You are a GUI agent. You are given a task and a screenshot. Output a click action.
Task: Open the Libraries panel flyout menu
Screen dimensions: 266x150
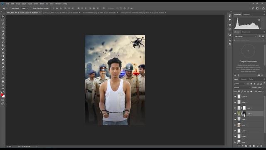[x=264, y=32]
